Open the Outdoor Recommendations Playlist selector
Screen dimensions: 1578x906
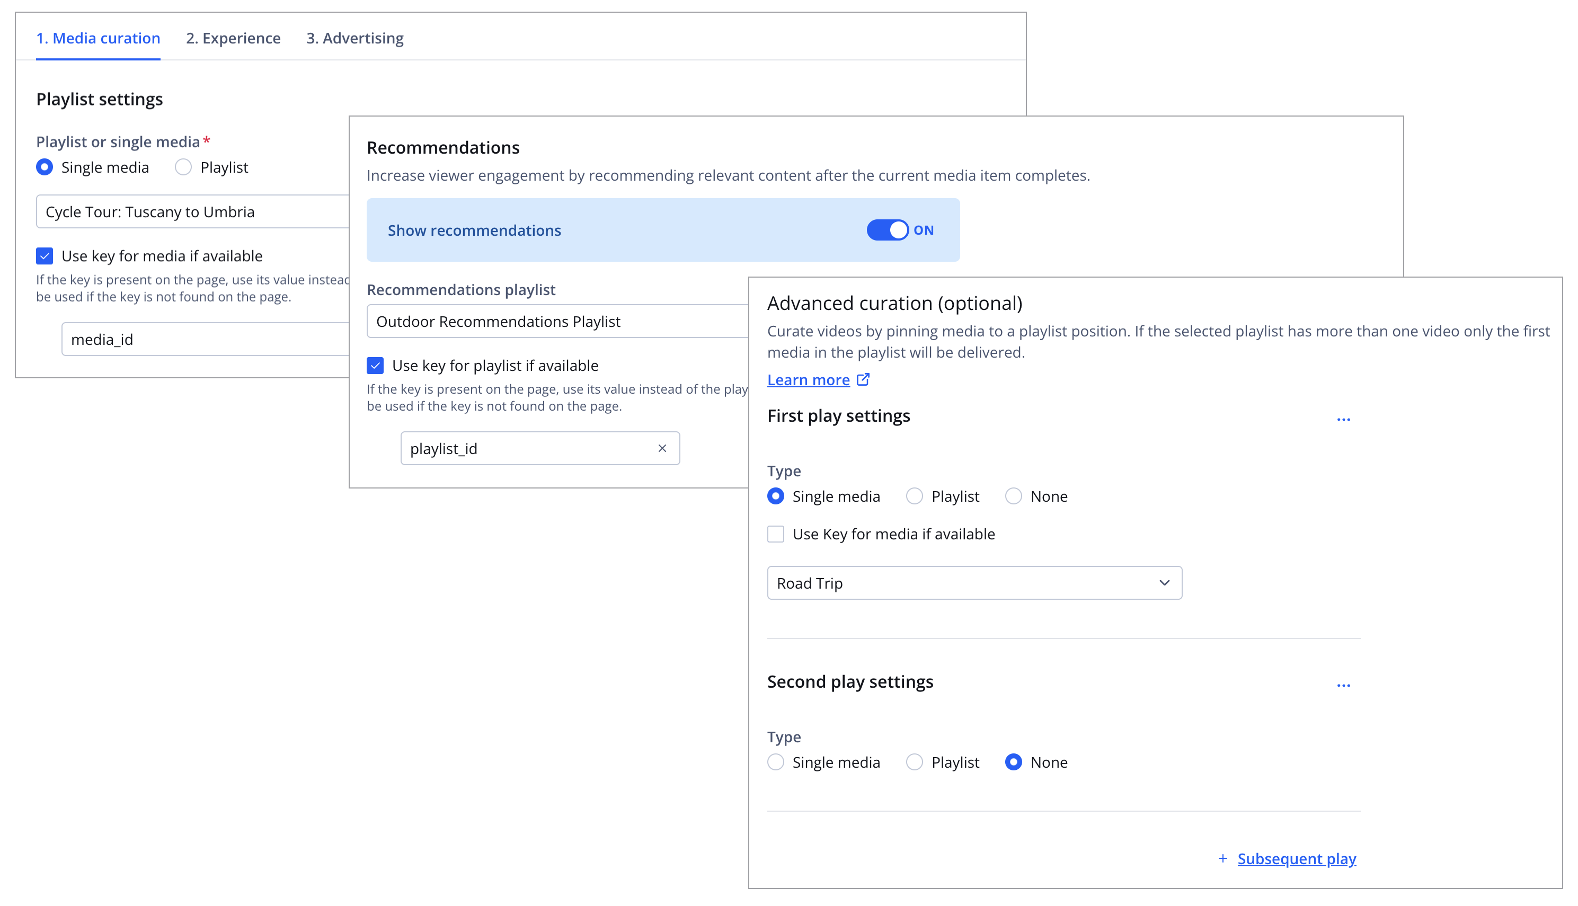coord(557,321)
